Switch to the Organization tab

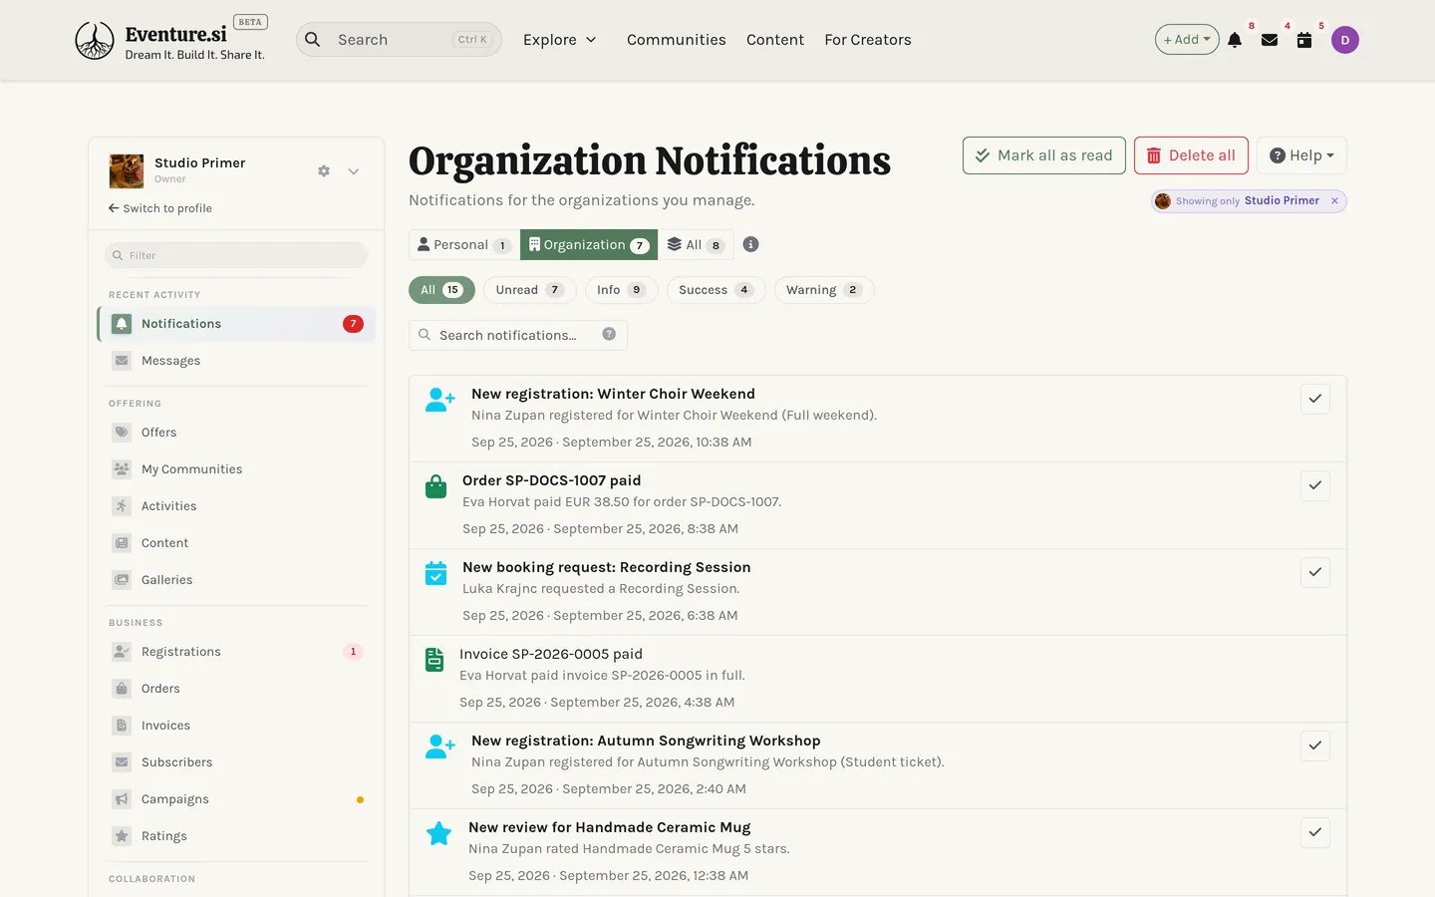pos(589,245)
